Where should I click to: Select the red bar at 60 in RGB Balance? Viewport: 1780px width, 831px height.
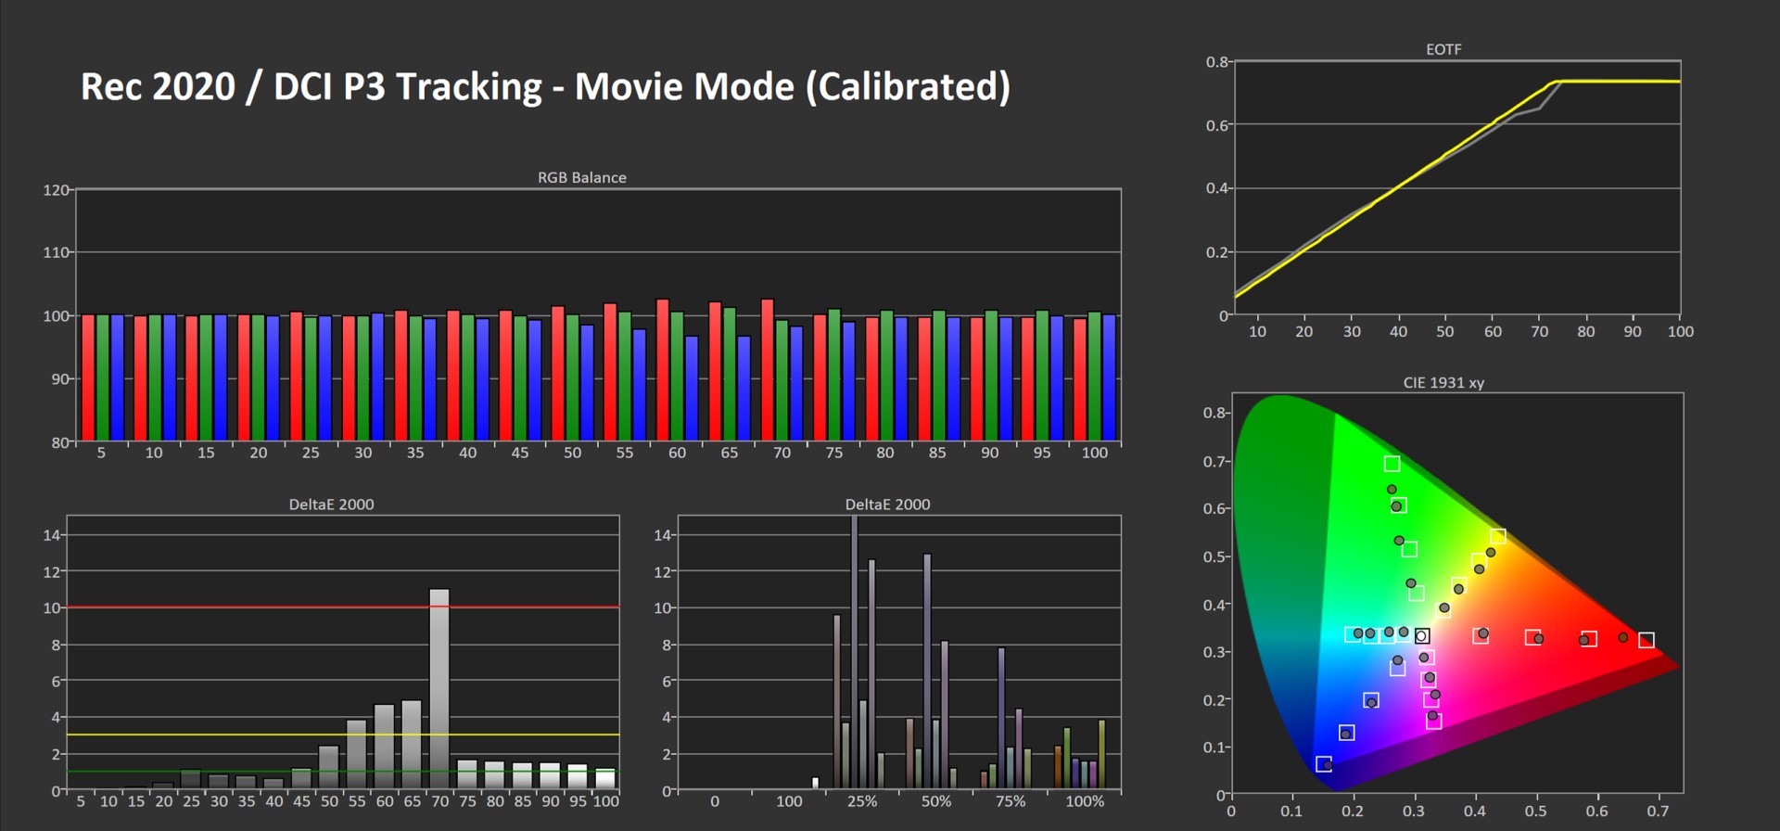[x=662, y=369]
